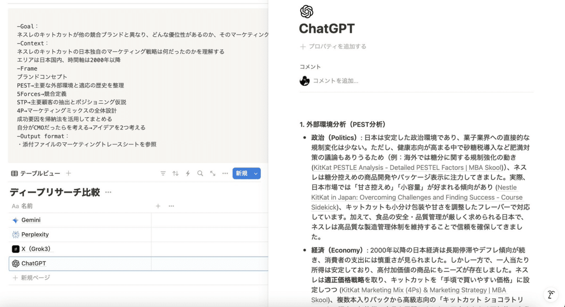Open the ChatGPT row in the table
565x307 pixels.
34,263
